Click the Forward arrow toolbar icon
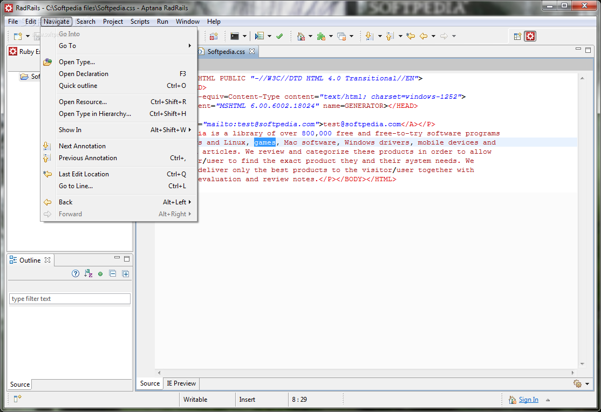 pos(444,37)
